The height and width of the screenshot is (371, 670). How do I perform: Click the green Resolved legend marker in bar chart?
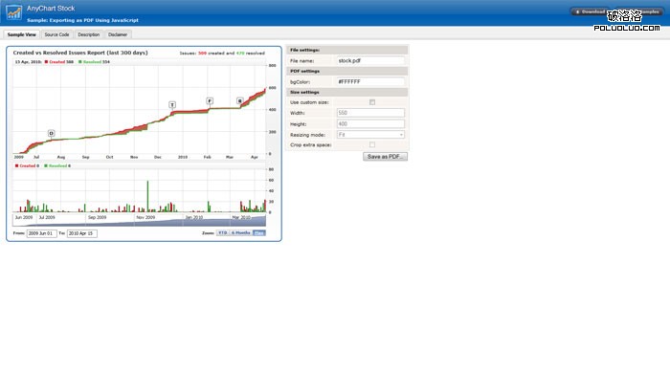pyautogui.click(x=46, y=165)
